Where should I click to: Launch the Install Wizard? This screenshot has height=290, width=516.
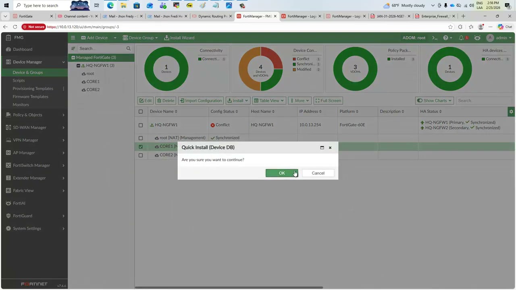tap(179, 38)
